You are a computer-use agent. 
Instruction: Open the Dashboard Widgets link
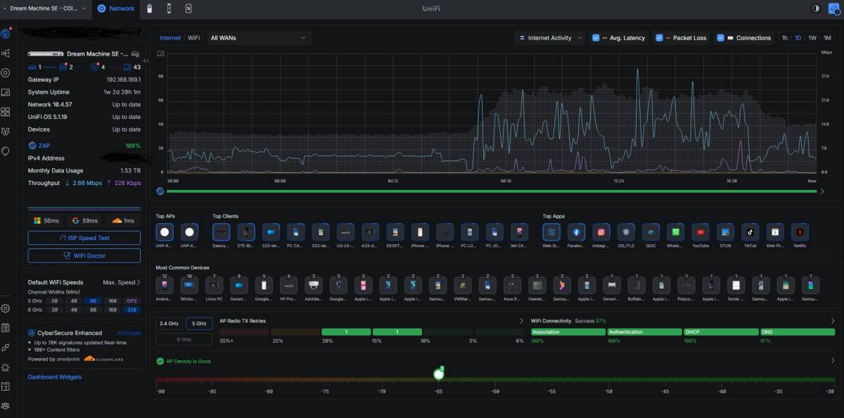click(x=55, y=377)
